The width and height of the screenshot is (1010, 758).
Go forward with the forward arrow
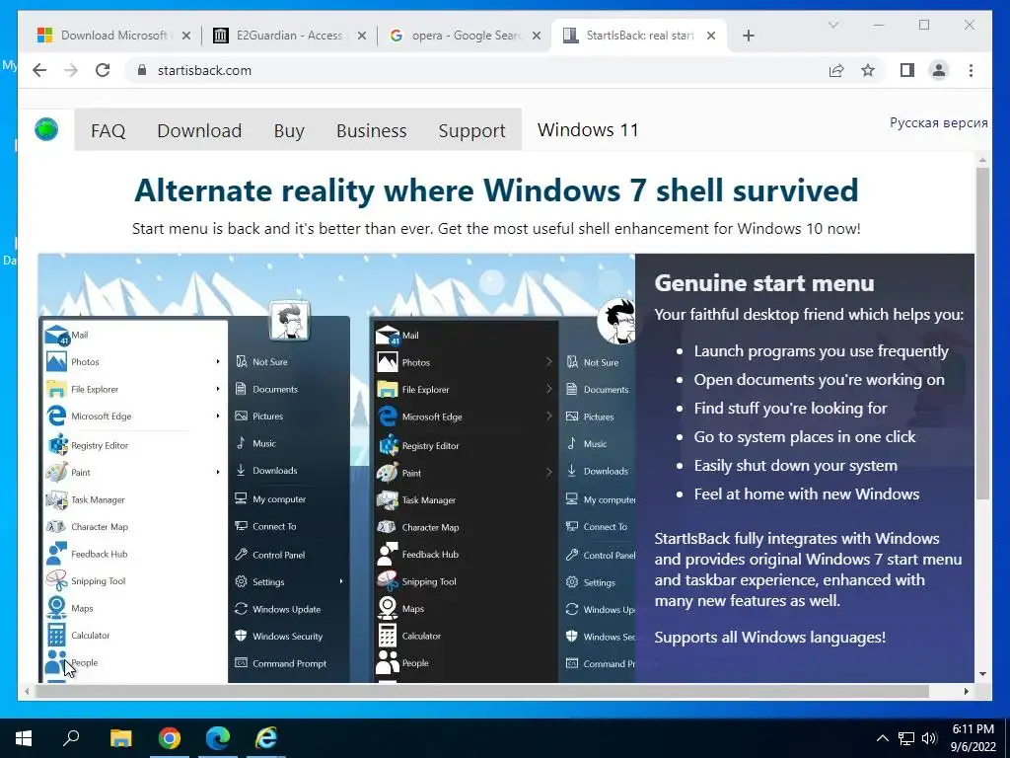point(71,70)
